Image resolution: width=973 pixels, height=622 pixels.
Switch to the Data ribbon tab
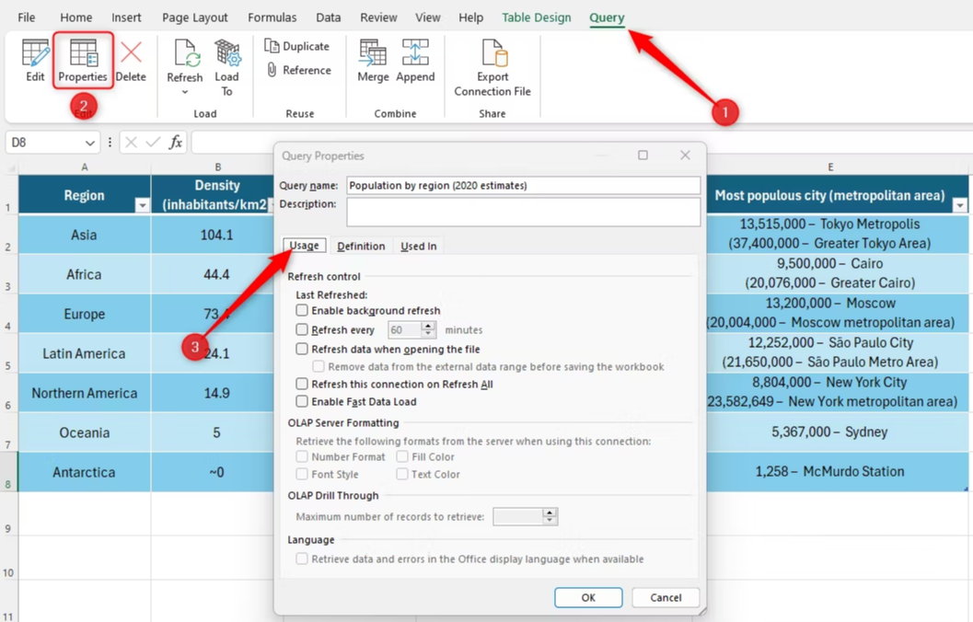(329, 17)
